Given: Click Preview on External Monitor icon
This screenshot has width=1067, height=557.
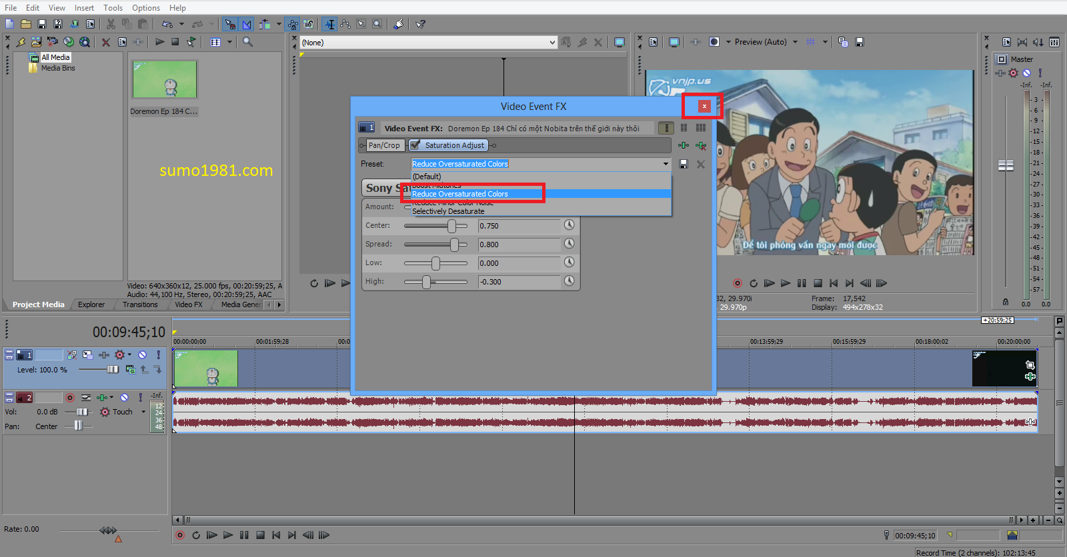Looking at the screenshot, I should (x=674, y=42).
